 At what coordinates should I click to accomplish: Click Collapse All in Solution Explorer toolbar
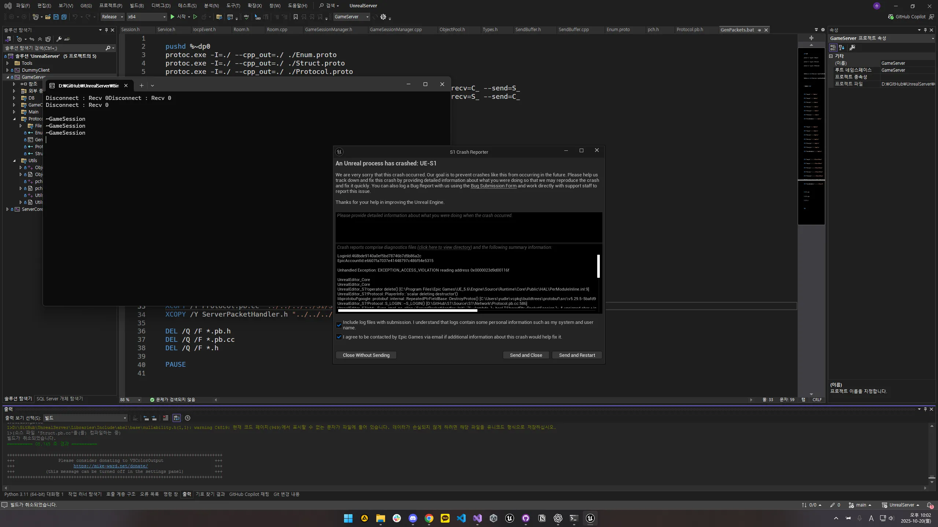tap(40, 39)
